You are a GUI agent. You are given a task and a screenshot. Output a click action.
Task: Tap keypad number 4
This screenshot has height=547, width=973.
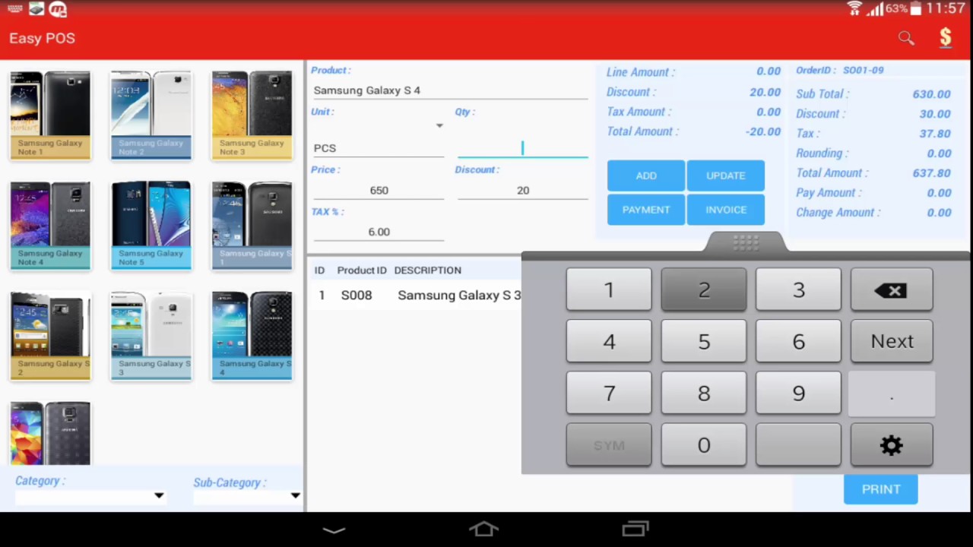pos(609,341)
